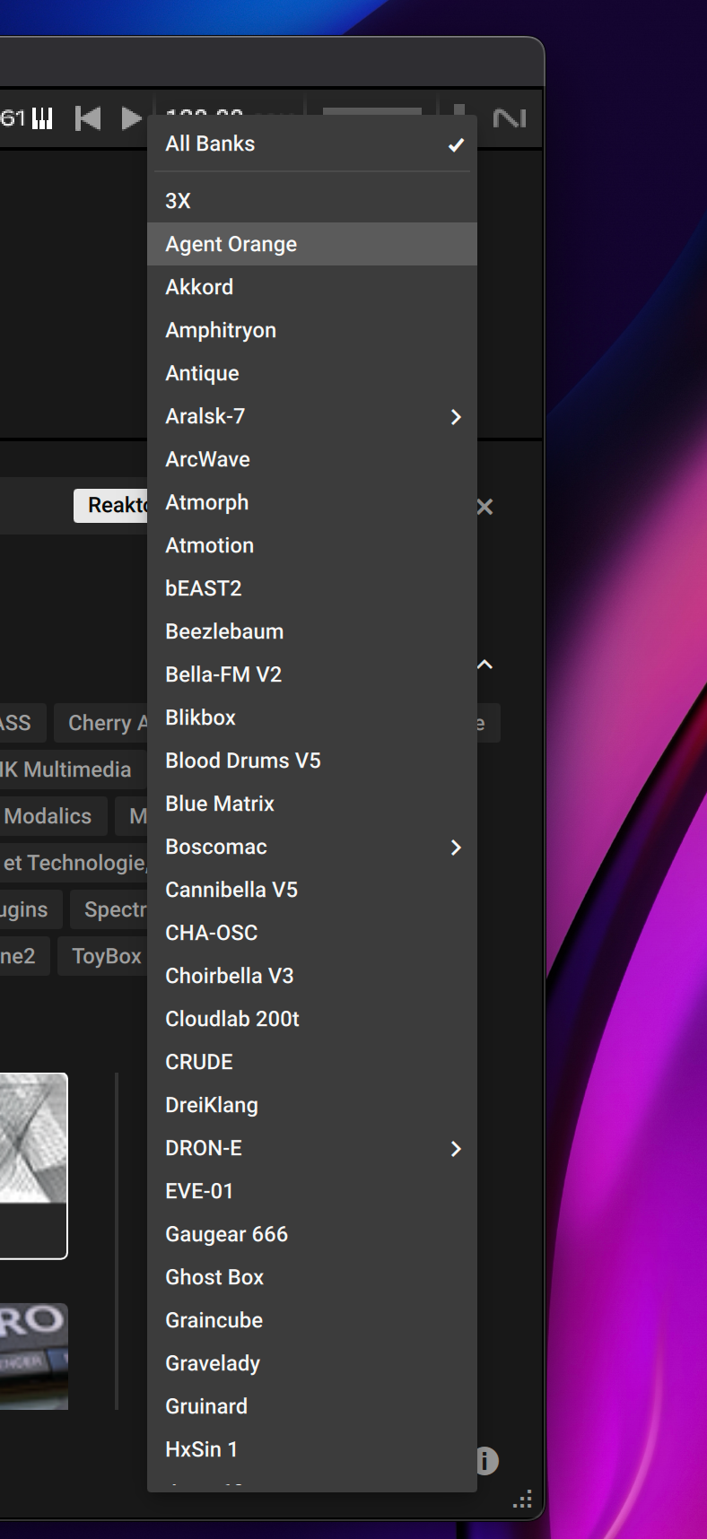Select Cloudlab 200t bank

(x=311, y=1019)
